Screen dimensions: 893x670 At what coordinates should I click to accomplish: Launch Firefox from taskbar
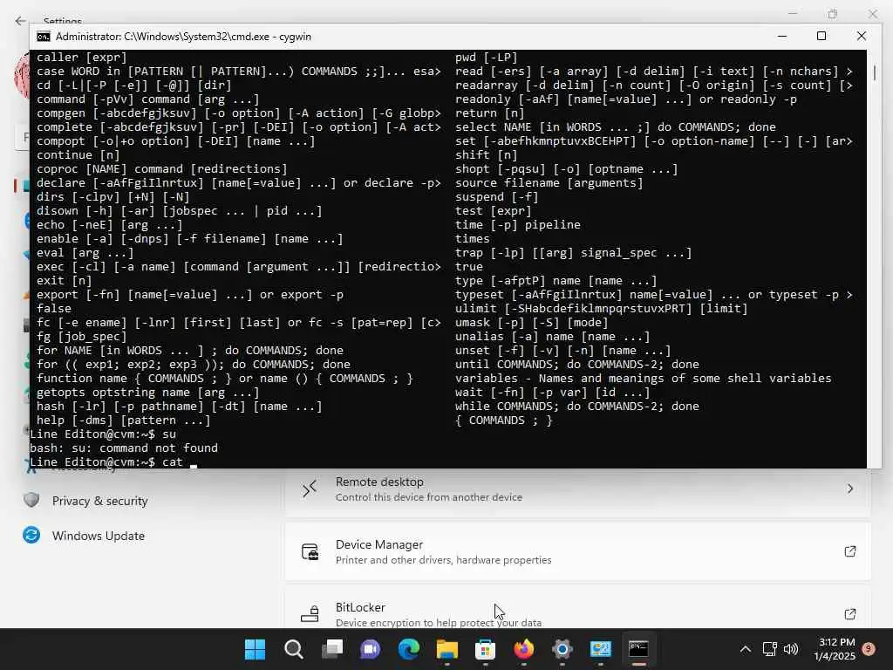click(523, 649)
